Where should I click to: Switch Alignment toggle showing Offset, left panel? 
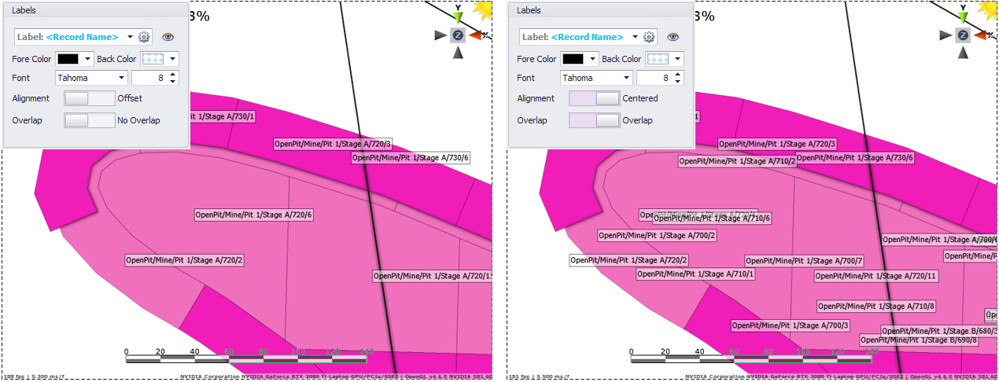89,98
